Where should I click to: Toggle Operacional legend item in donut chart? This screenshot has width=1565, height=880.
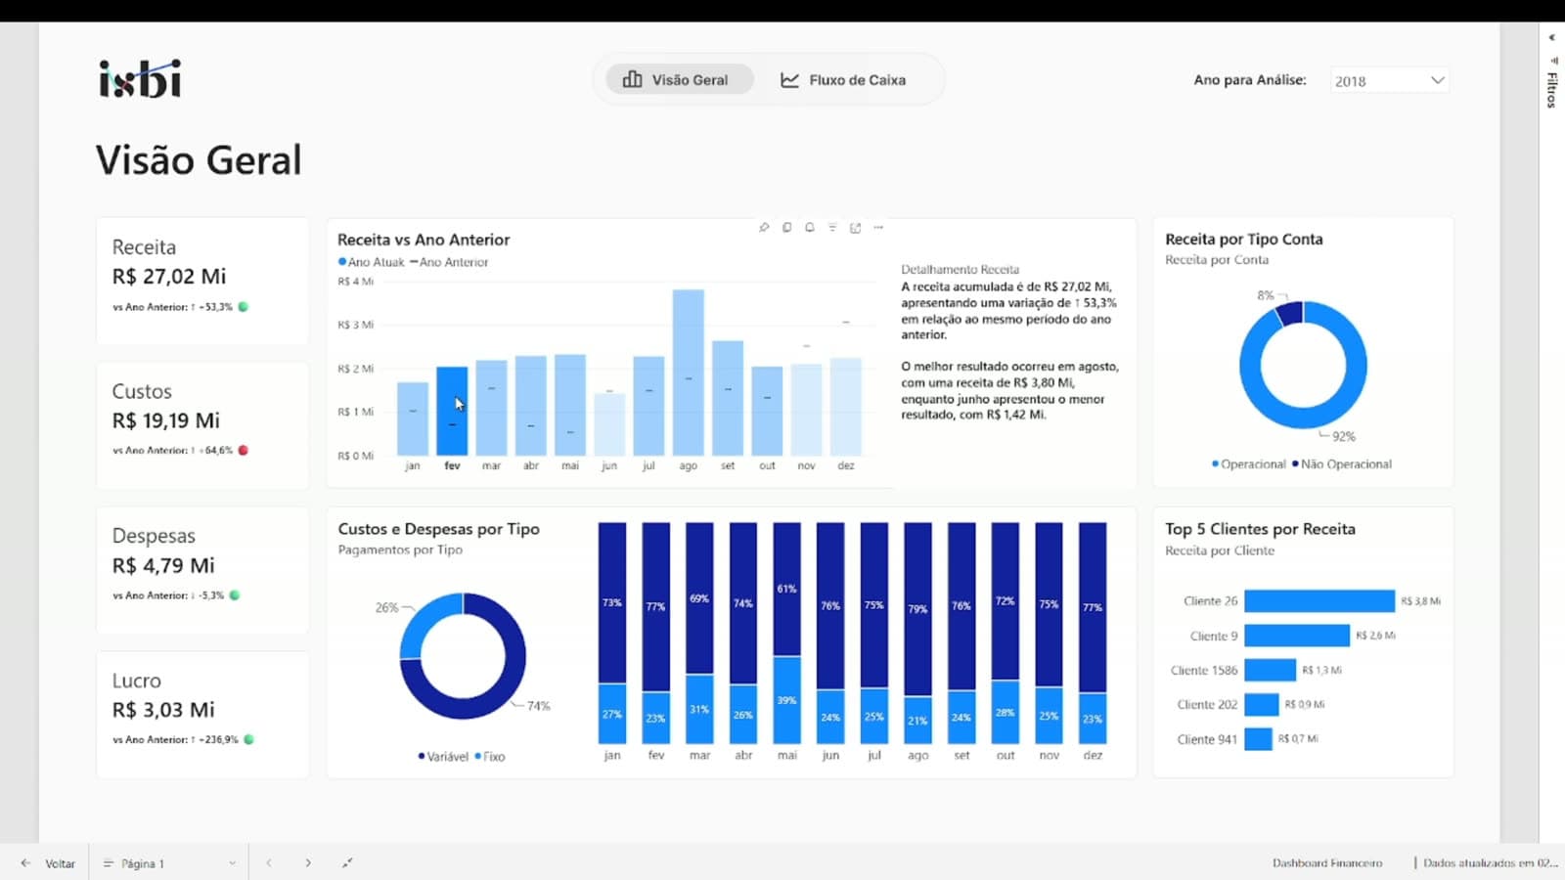(x=1249, y=464)
